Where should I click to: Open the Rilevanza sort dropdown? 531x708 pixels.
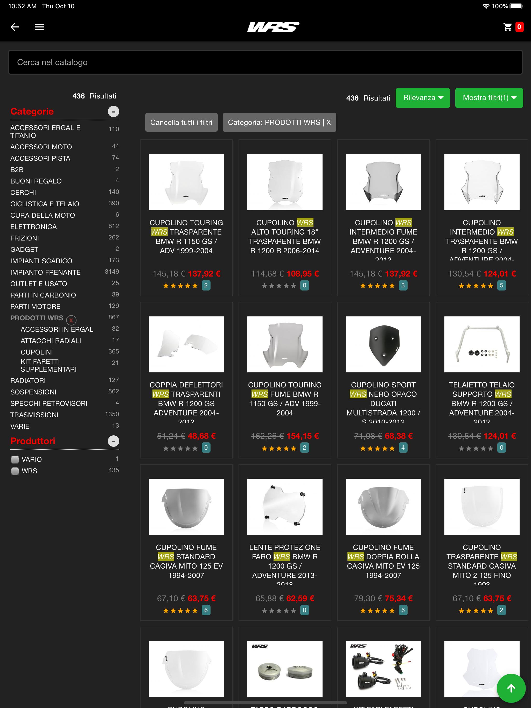pyautogui.click(x=422, y=98)
